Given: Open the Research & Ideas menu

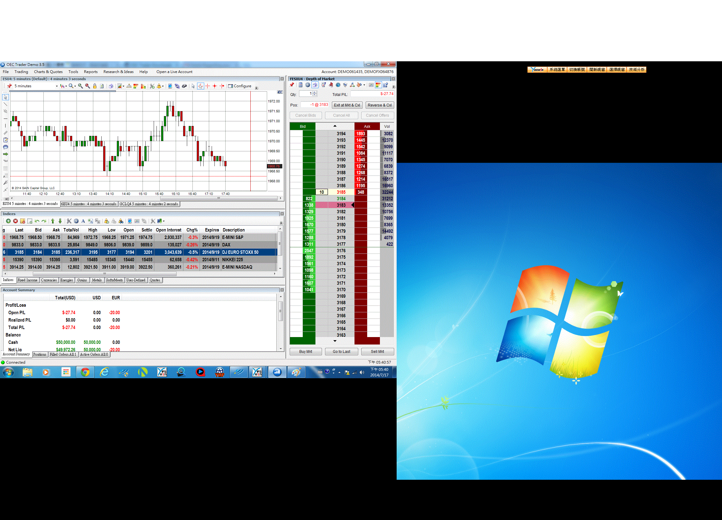Looking at the screenshot, I should (118, 72).
